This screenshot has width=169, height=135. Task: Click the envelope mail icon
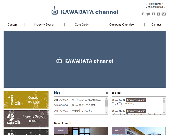[163, 14]
